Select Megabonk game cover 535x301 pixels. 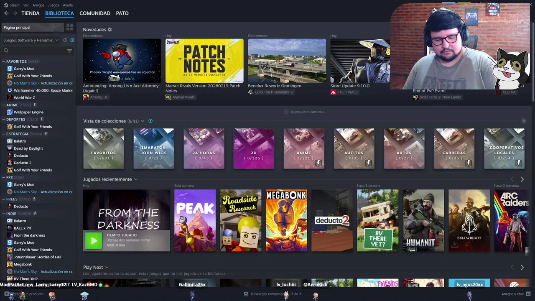[286, 221]
